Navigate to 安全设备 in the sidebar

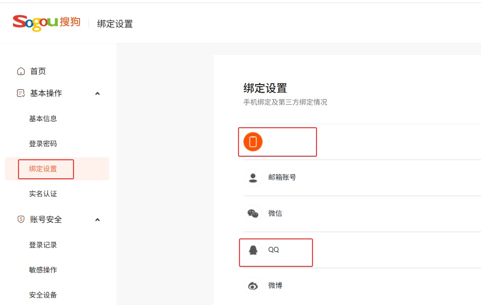tap(43, 295)
